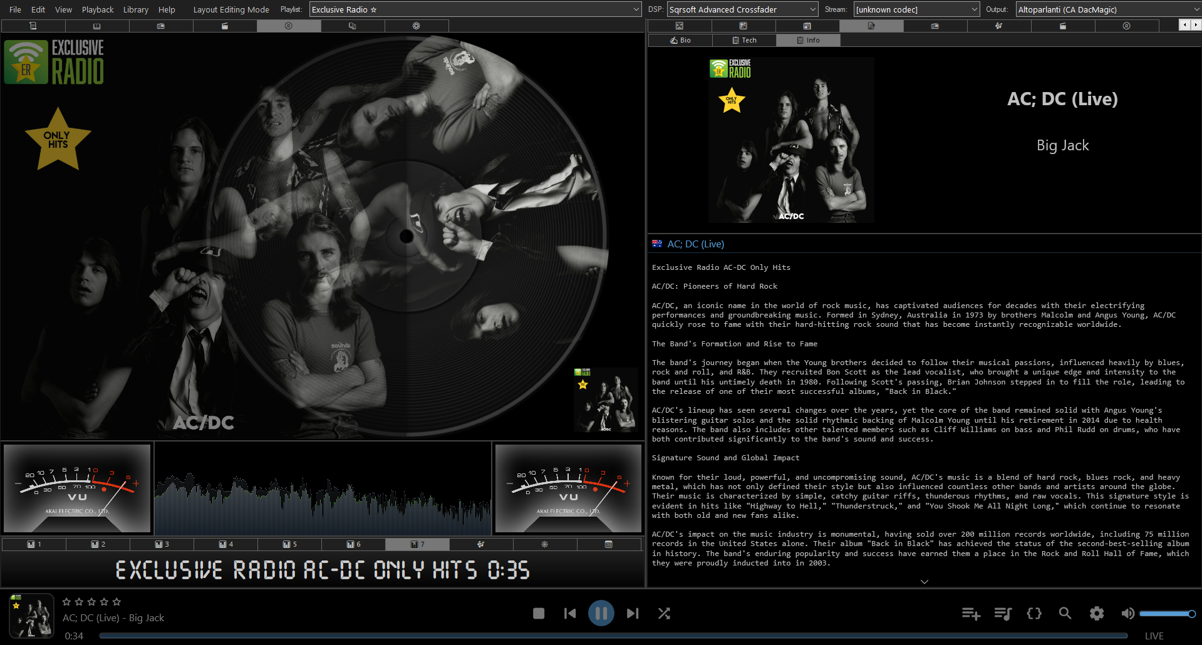1202x645 pixels.
Task: Open the File menu
Action: [15, 9]
